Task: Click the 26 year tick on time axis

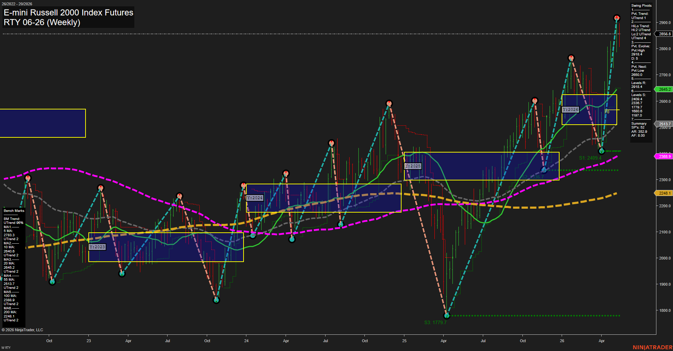Action: tap(562, 341)
